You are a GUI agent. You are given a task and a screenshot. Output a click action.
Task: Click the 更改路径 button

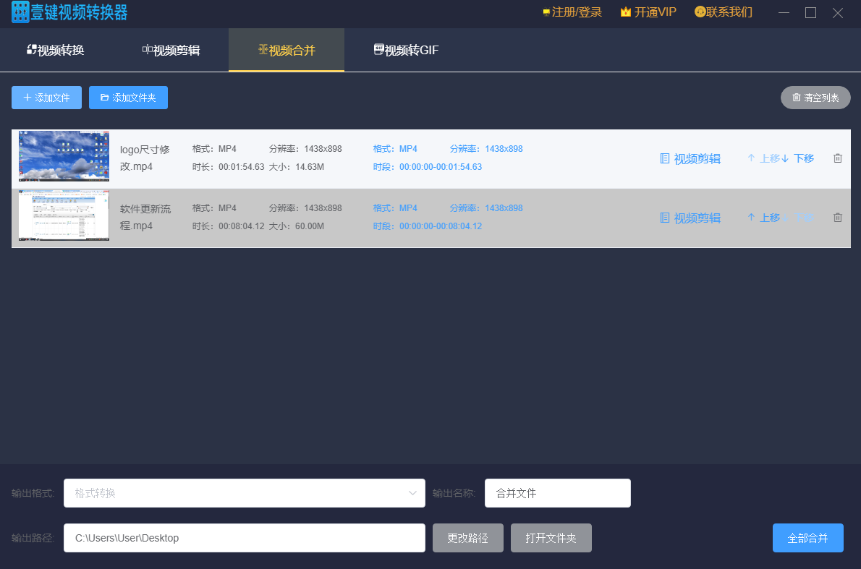468,538
